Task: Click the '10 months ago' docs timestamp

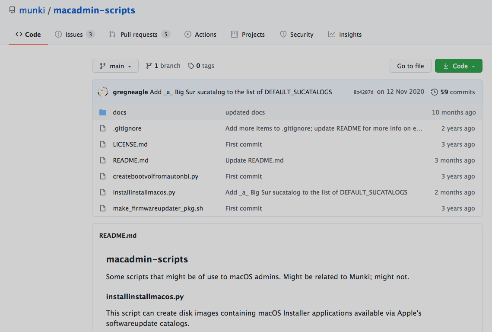Action: [454, 112]
